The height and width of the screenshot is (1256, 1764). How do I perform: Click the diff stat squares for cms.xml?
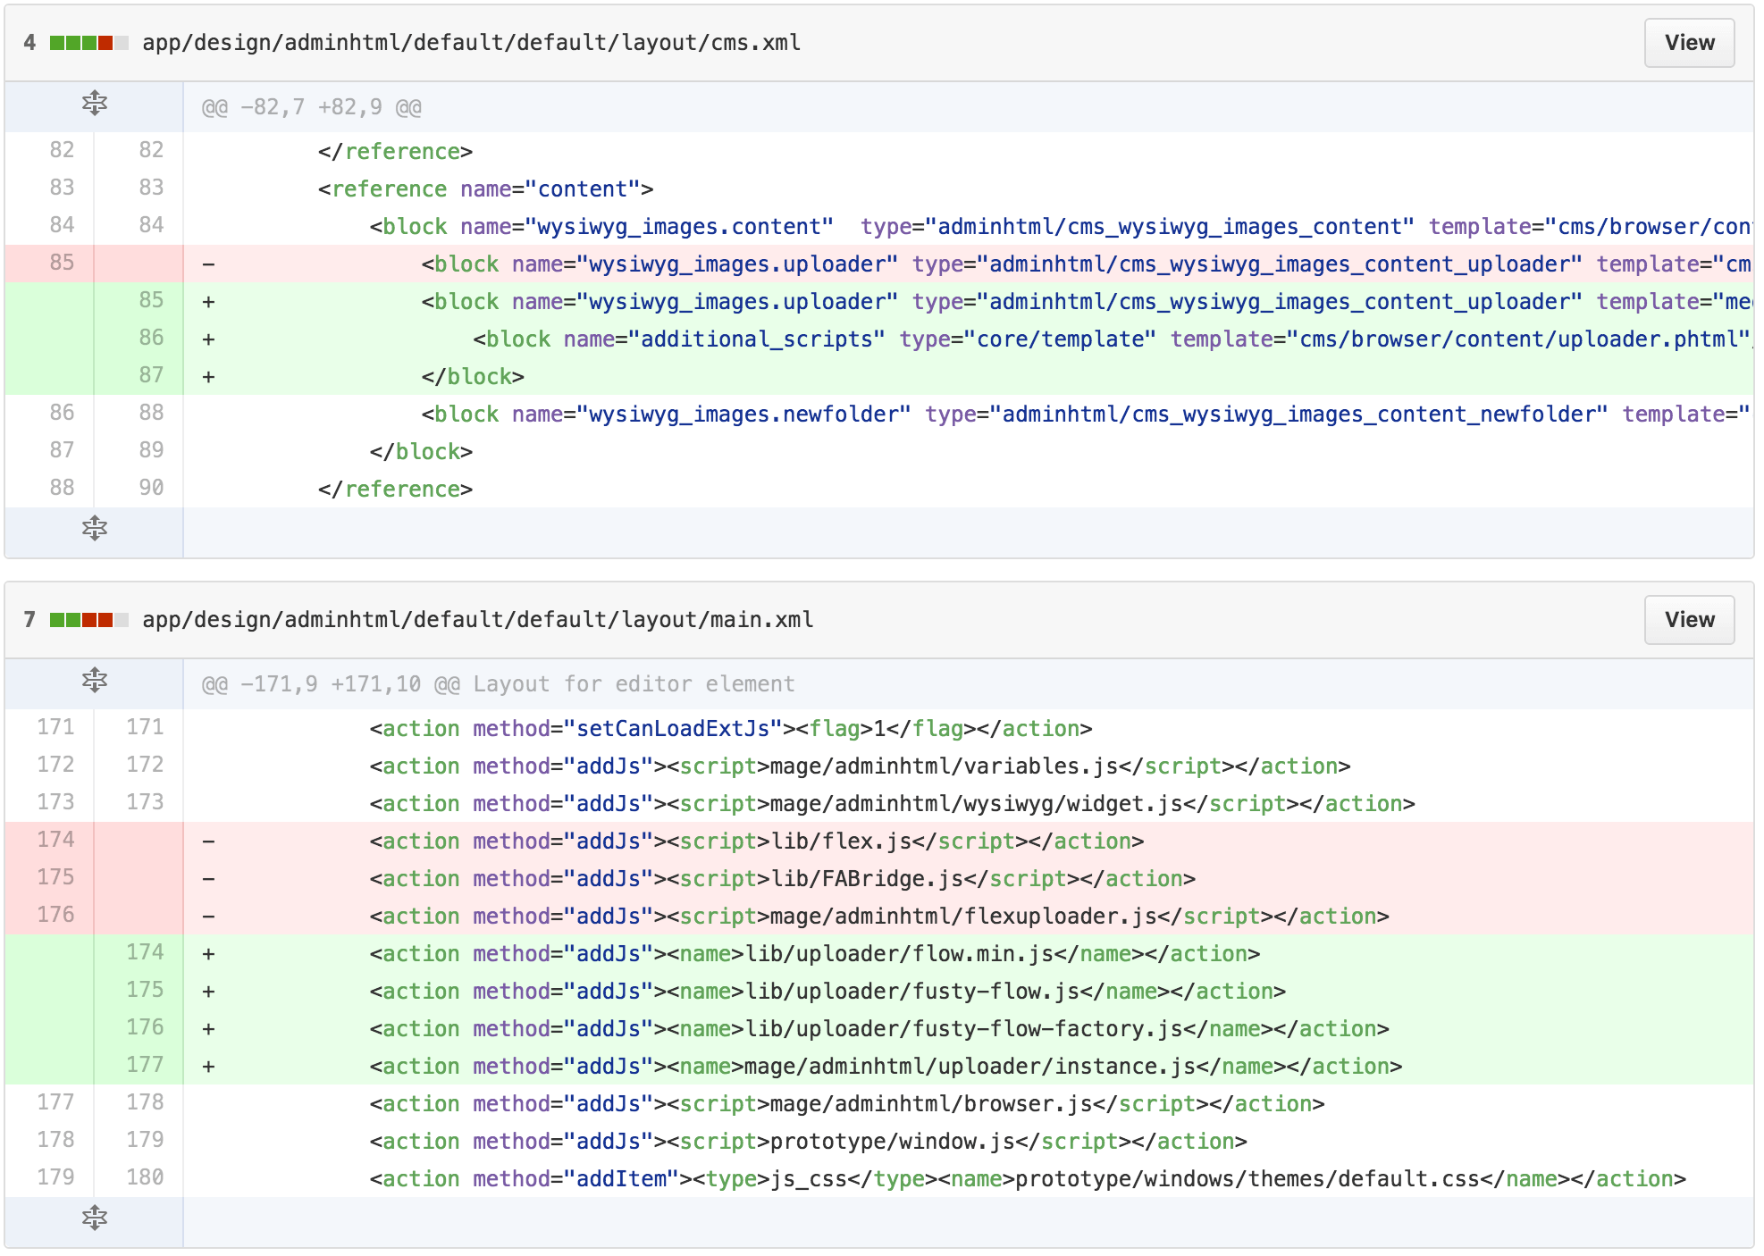tap(87, 42)
